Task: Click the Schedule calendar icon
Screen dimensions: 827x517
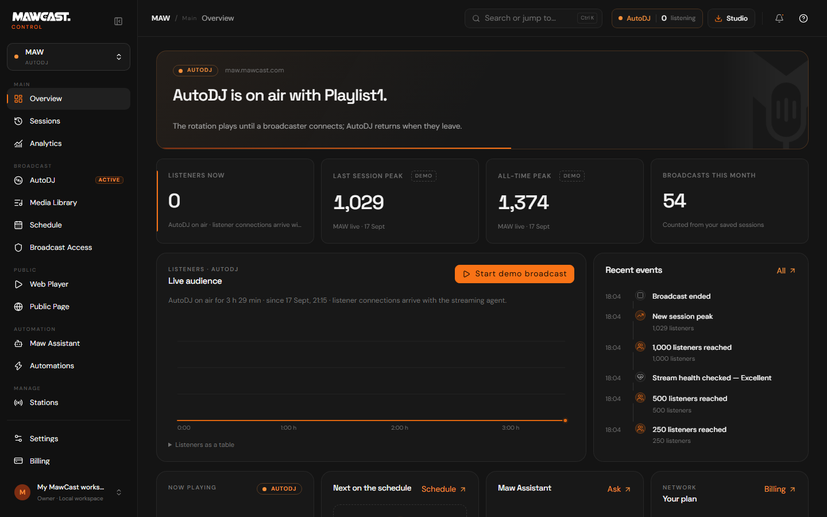Action: 18,225
